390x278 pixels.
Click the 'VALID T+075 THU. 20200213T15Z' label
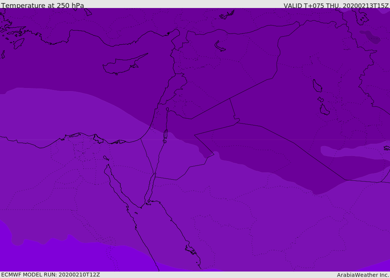click(336, 6)
